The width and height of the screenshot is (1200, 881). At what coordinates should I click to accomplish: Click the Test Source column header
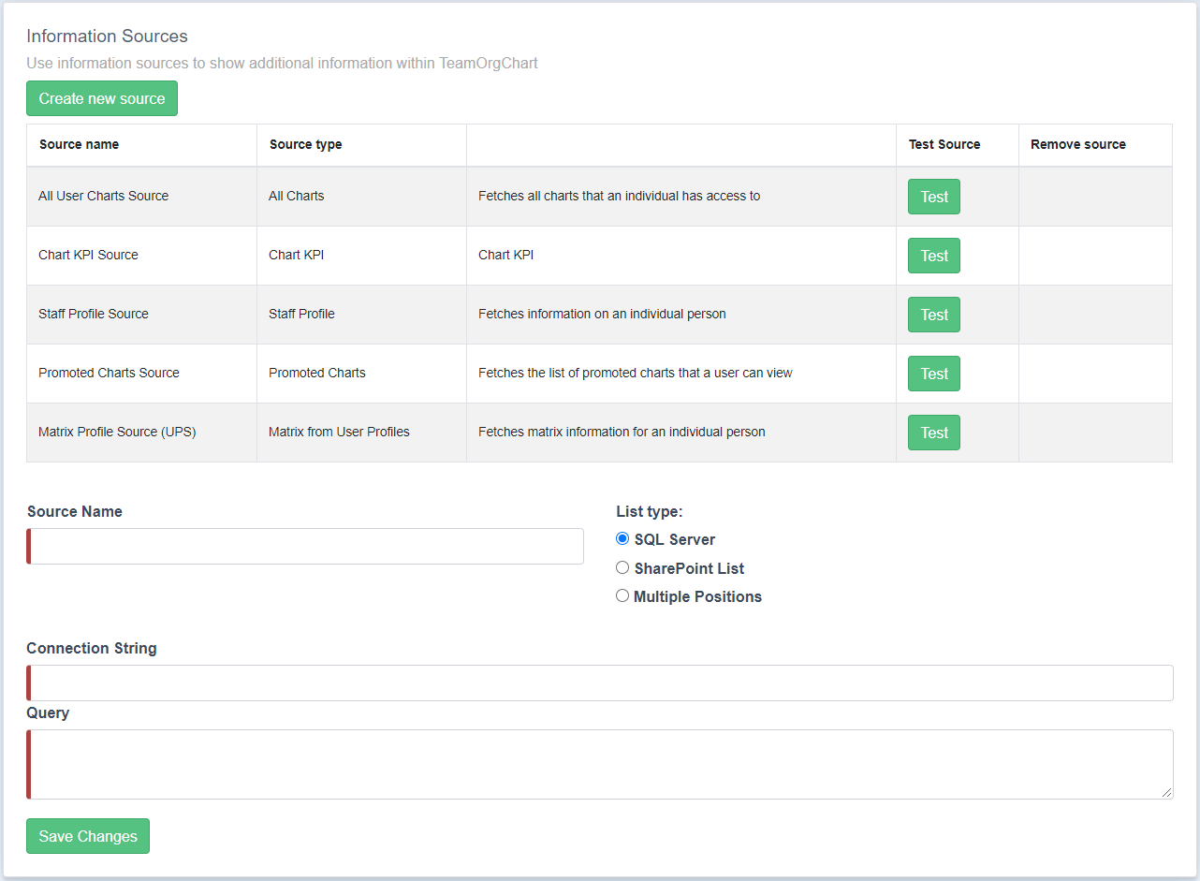point(944,144)
